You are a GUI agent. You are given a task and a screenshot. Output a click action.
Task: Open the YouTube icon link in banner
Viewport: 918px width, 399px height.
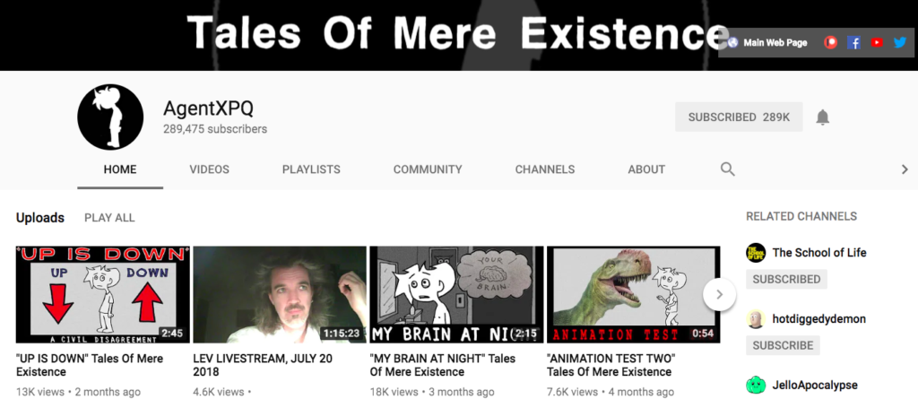point(877,42)
